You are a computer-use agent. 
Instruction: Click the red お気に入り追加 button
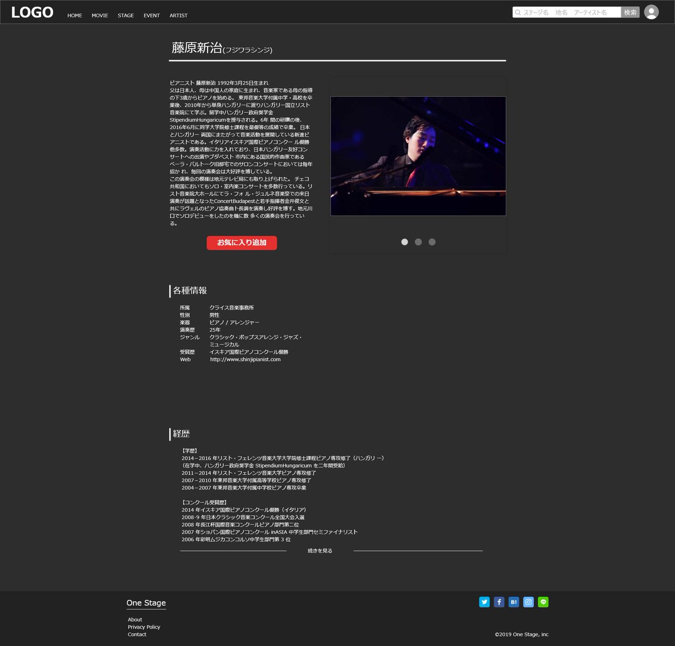[x=242, y=243]
